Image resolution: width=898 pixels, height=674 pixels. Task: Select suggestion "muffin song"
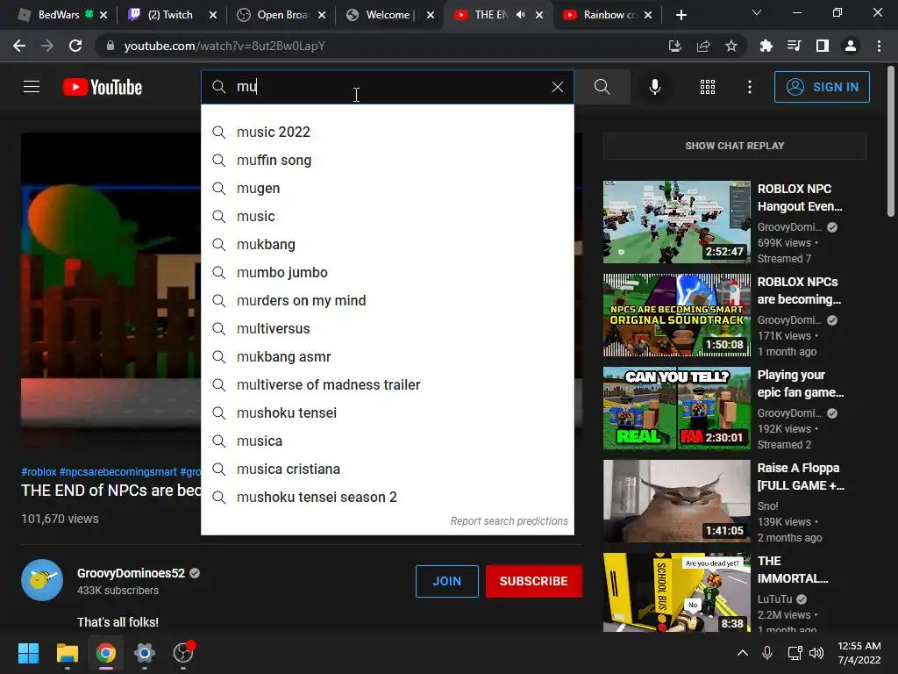click(x=387, y=160)
